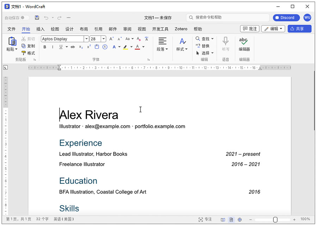The height and width of the screenshot is (225, 317).
Task: Open the Editing mode dropdown
Action: 273,29
